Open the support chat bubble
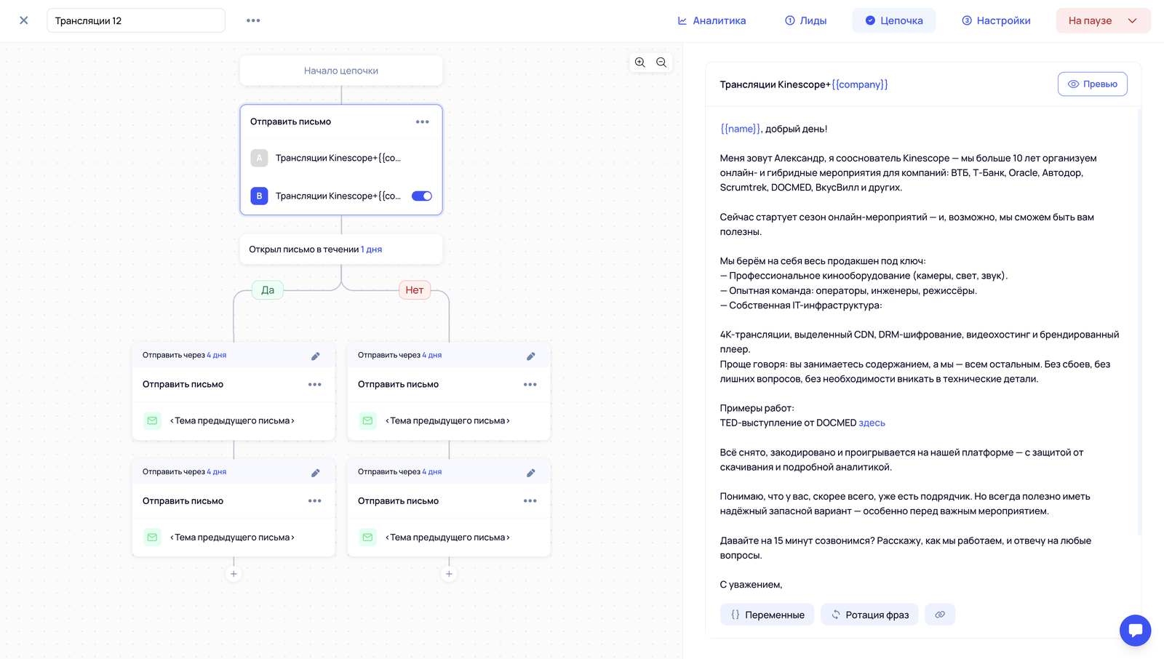The image size is (1164, 659). (x=1136, y=631)
